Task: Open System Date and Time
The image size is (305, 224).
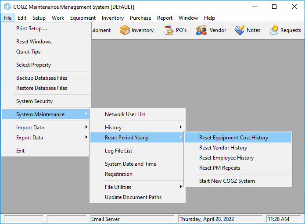Action: tap(137, 164)
